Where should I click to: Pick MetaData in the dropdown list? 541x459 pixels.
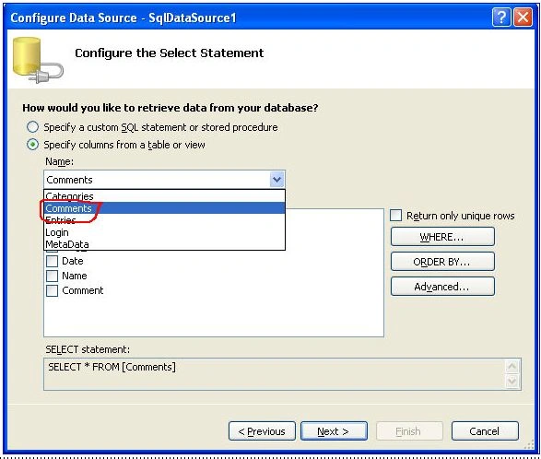(x=164, y=244)
